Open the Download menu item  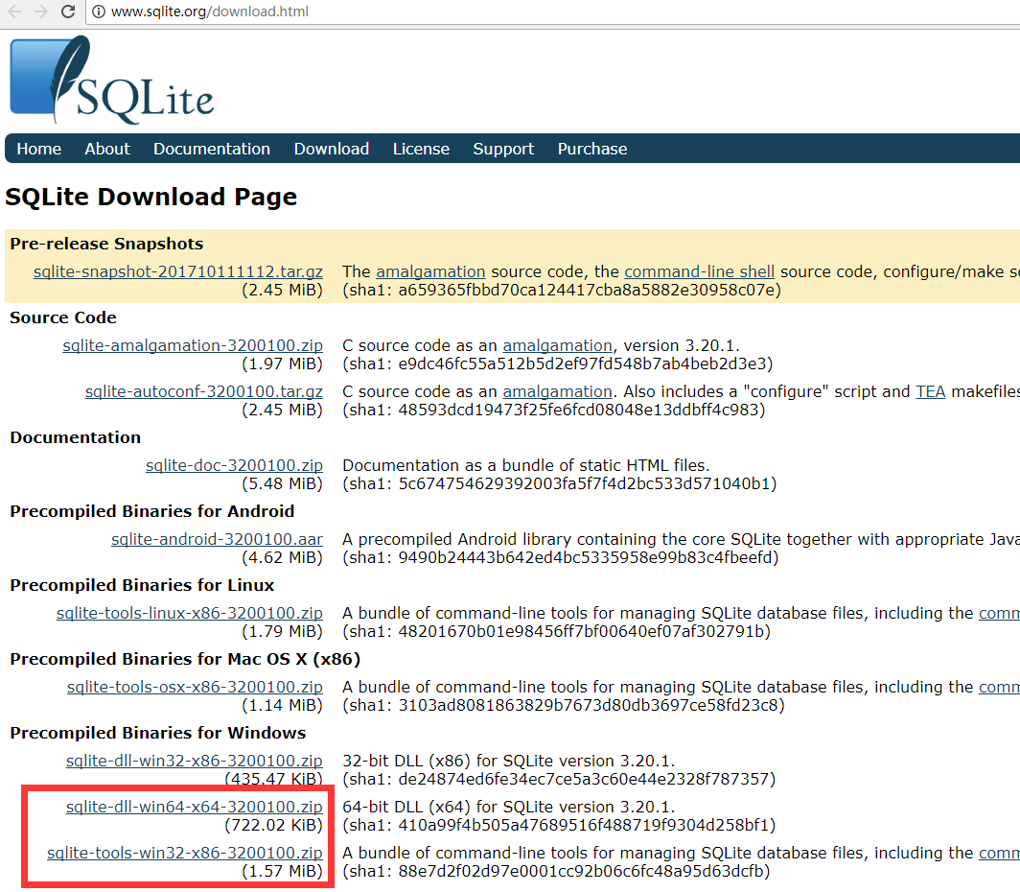(331, 149)
